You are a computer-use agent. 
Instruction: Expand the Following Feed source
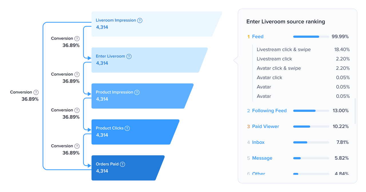click(x=269, y=111)
